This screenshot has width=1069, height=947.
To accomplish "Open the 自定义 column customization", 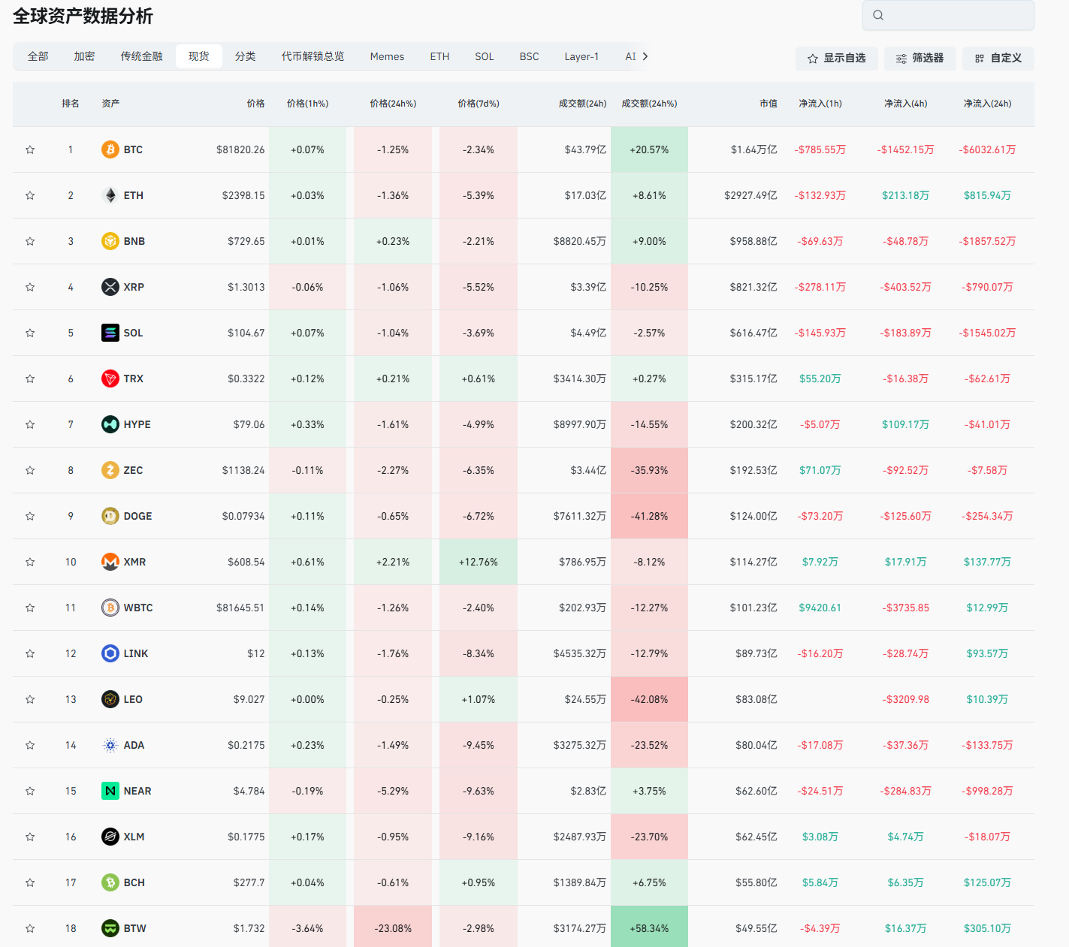I will click(998, 58).
